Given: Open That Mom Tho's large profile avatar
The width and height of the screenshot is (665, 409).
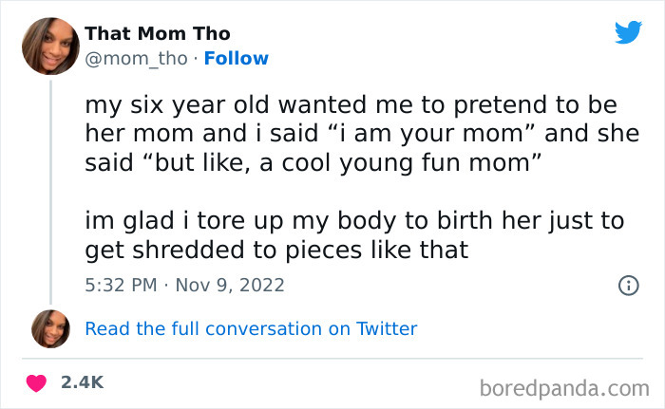Looking at the screenshot, I should click(x=51, y=46).
